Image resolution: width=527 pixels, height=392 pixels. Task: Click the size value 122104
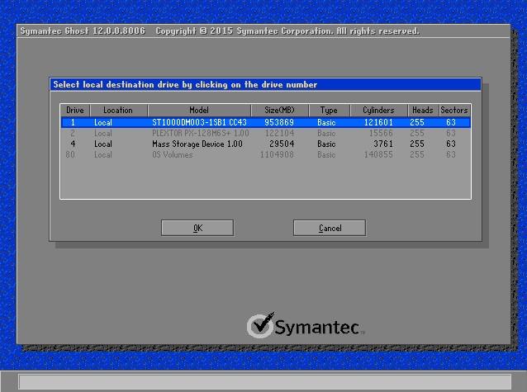[x=280, y=134]
